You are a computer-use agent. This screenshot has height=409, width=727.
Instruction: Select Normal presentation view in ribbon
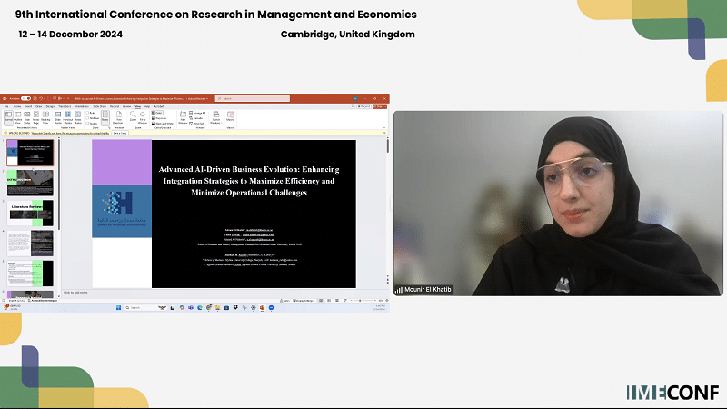pos(8,116)
